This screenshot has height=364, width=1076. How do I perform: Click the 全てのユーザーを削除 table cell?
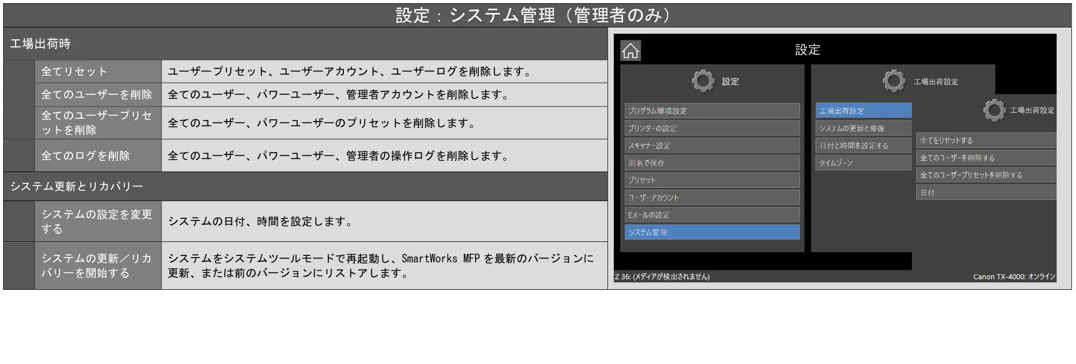click(x=98, y=95)
